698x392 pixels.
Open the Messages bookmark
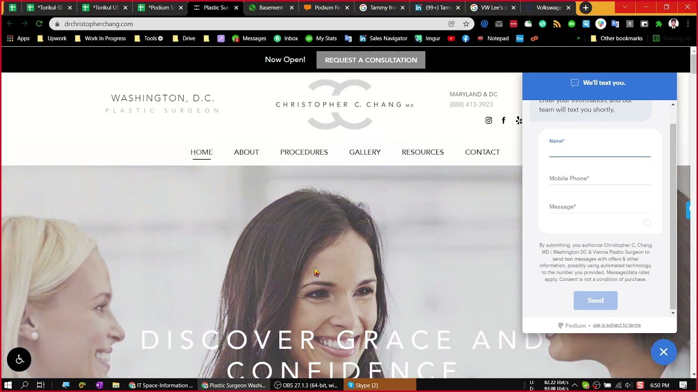pyautogui.click(x=249, y=39)
